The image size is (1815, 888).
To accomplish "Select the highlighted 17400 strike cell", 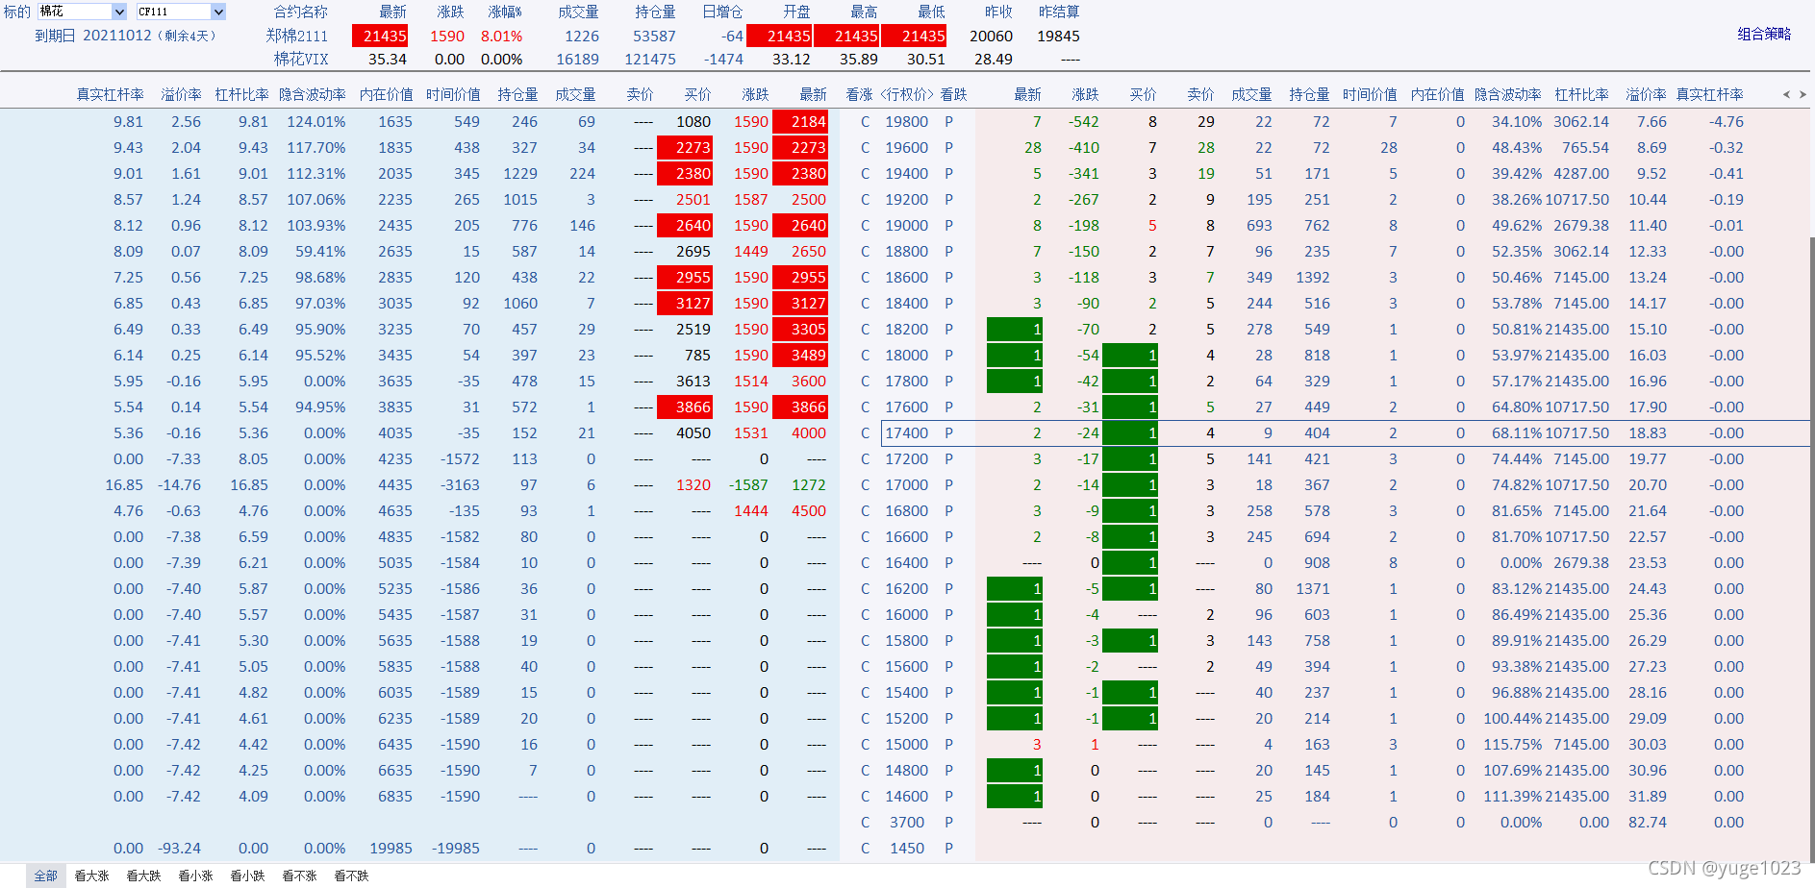I will [907, 432].
